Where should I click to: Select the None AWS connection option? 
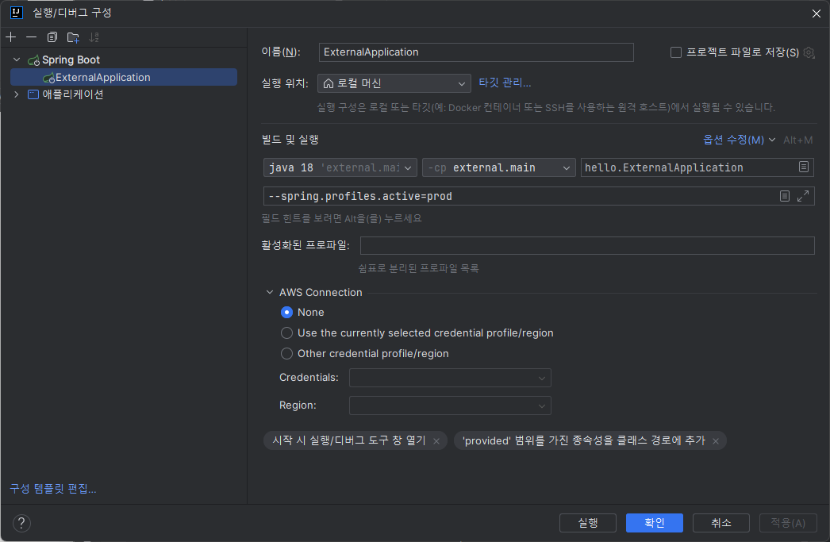tap(286, 313)
